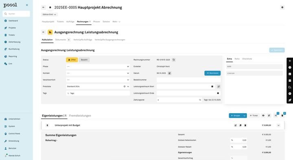Click the checkbox icon in the black quick bar
This screenshot has width=293, height=160.
(x=290, y=74)
